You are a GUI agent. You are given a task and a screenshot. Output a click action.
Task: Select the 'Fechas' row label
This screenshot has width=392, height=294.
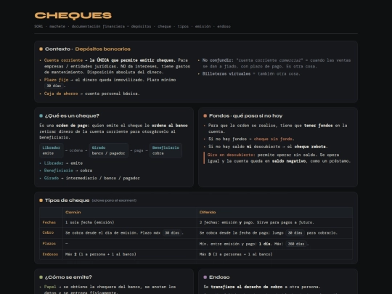[x=49, y=222]
